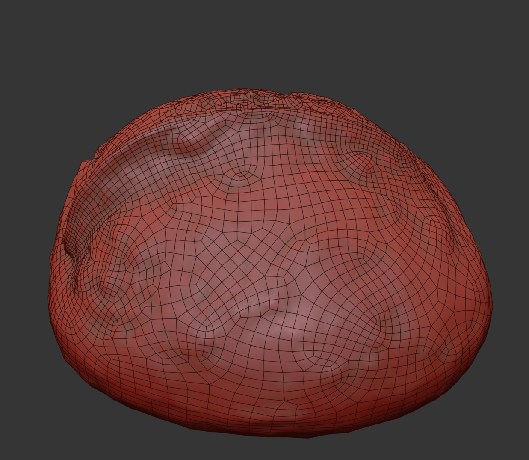Click the geometric center of the red mesh
This screenshot has width=529, height=460.
coord(270,263)
